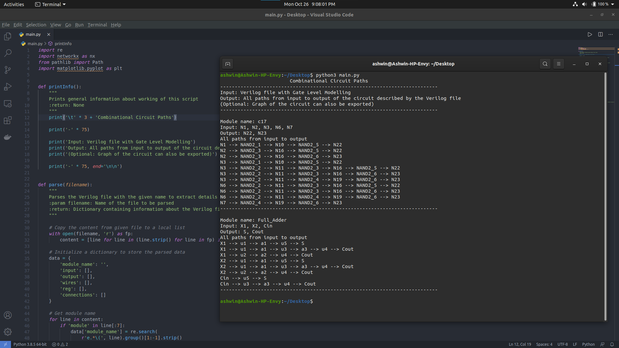This screenshot has height=348, width=619.
Task: Open the Source Control view
Action: pyautogui.click(x=8, y=70)
